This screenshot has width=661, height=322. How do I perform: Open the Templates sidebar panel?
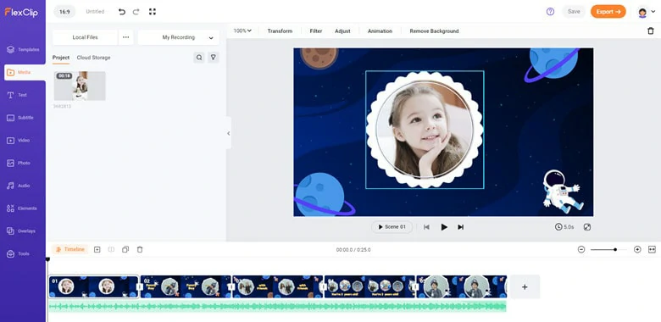tap(23, 50)
